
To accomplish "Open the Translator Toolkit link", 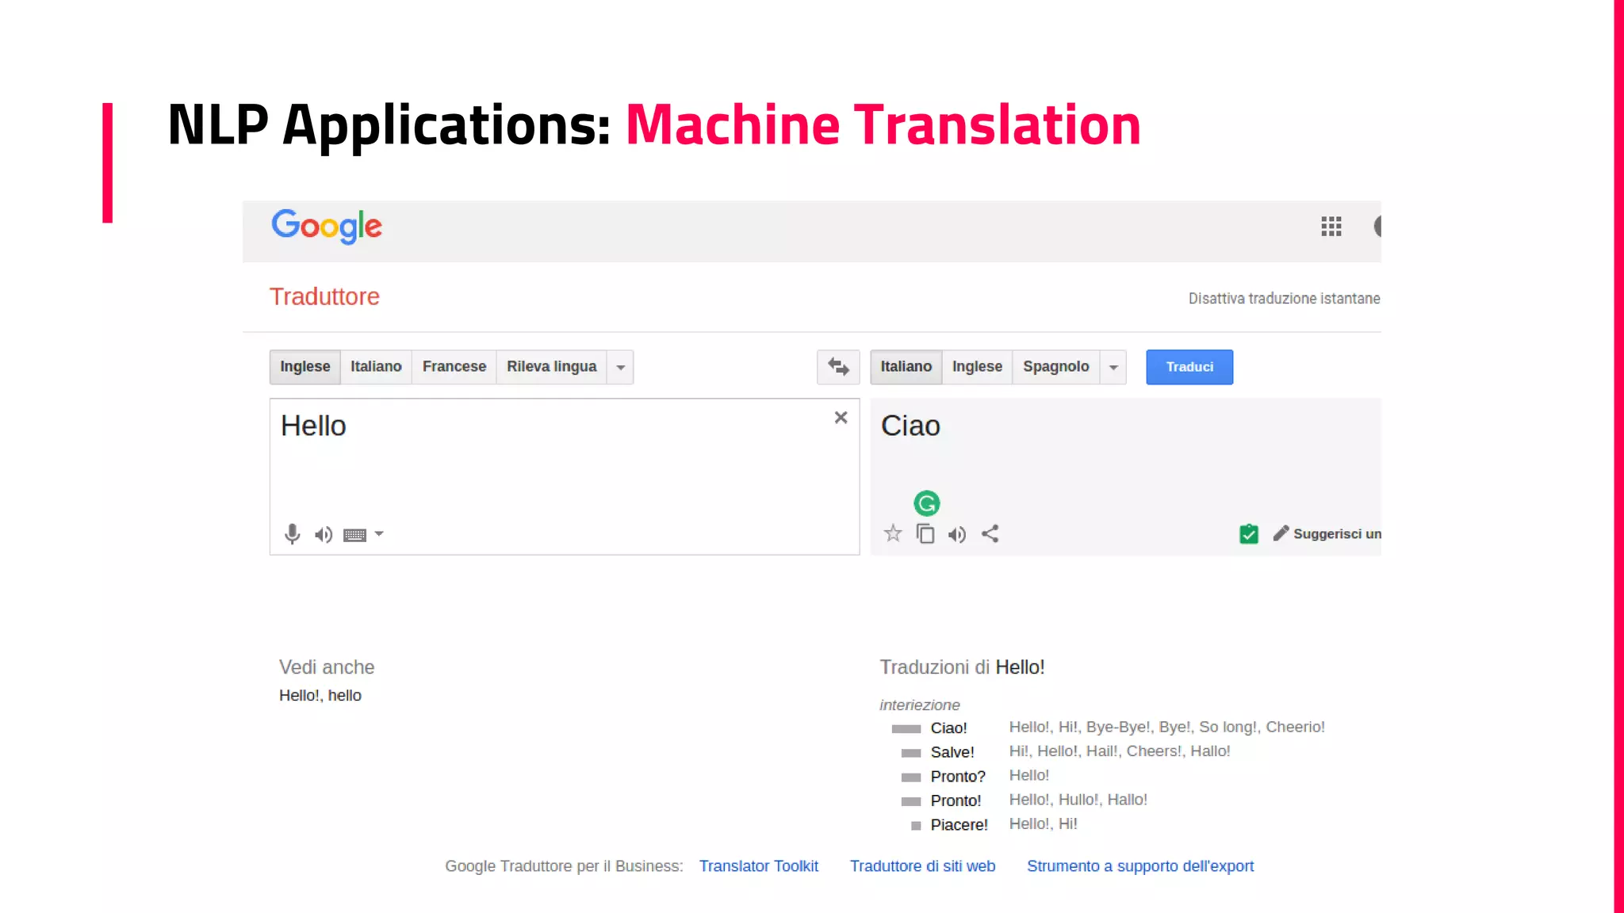I will (758, 866).
